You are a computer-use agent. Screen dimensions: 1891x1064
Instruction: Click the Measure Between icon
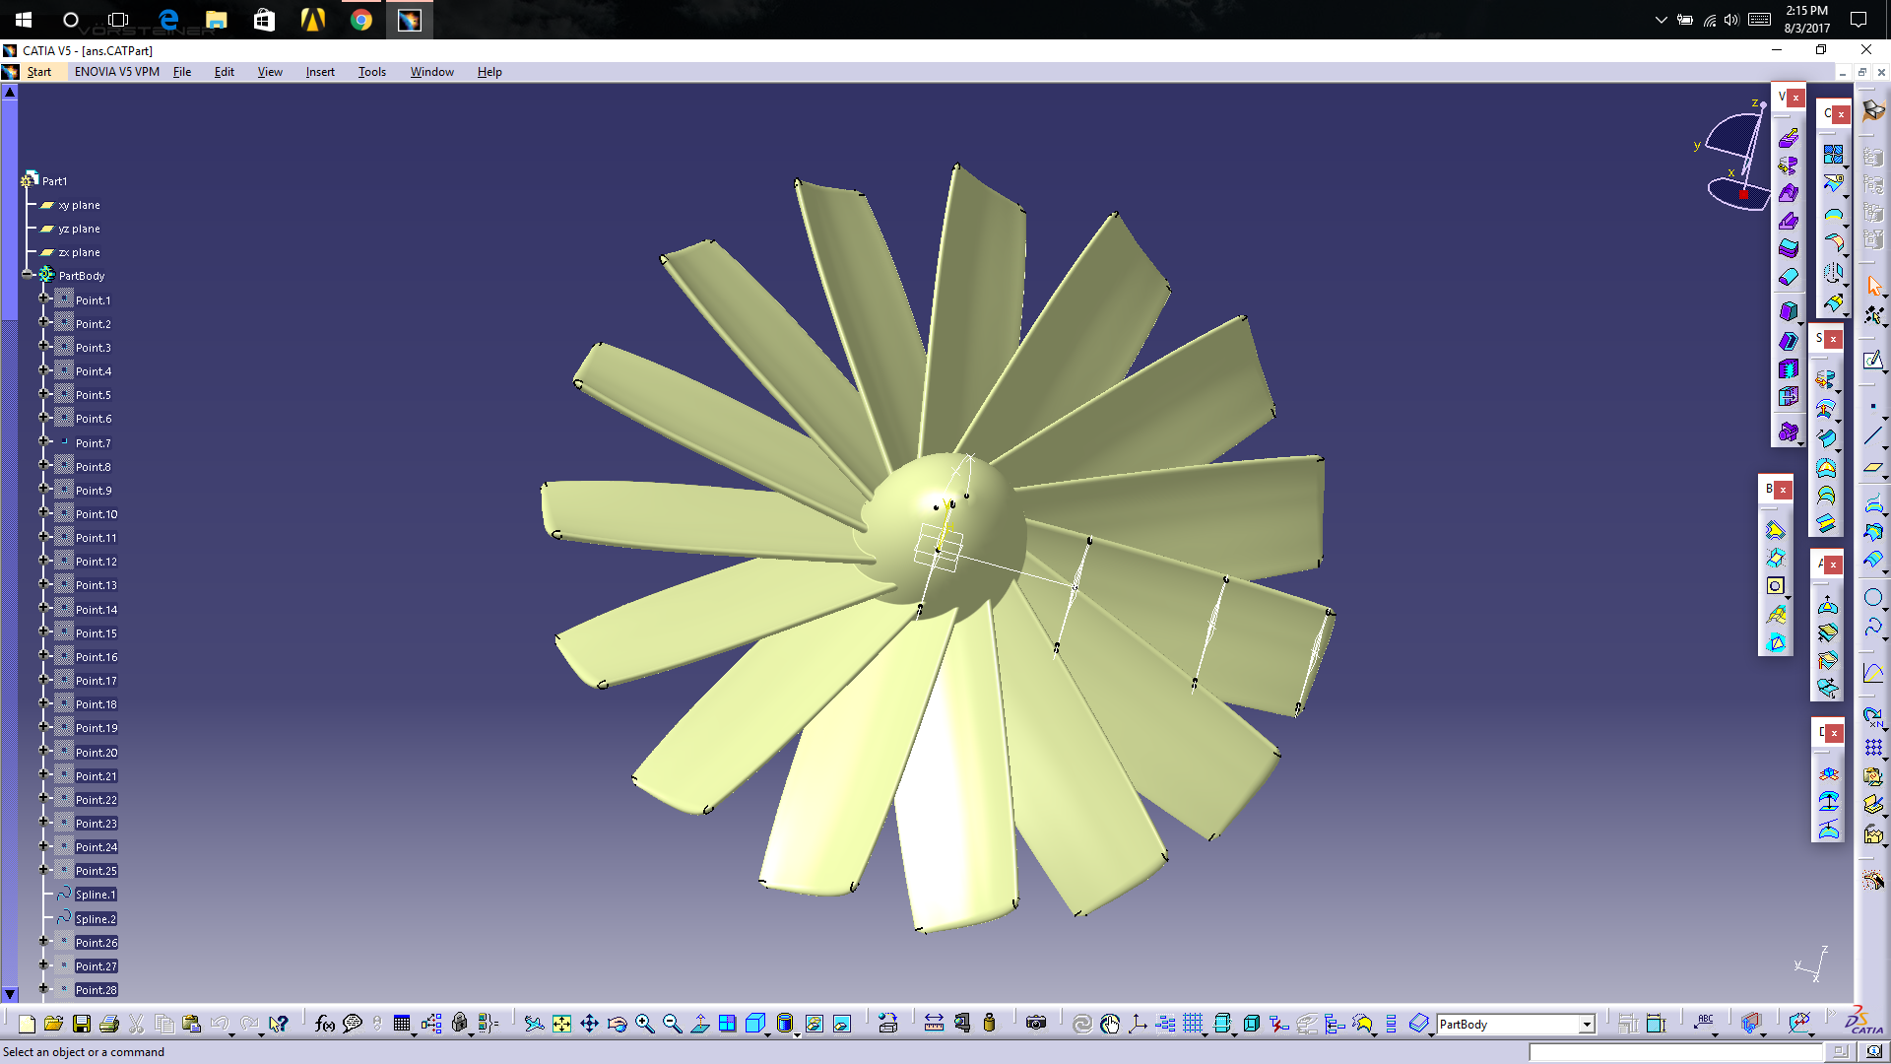(x=934, y=1025)
